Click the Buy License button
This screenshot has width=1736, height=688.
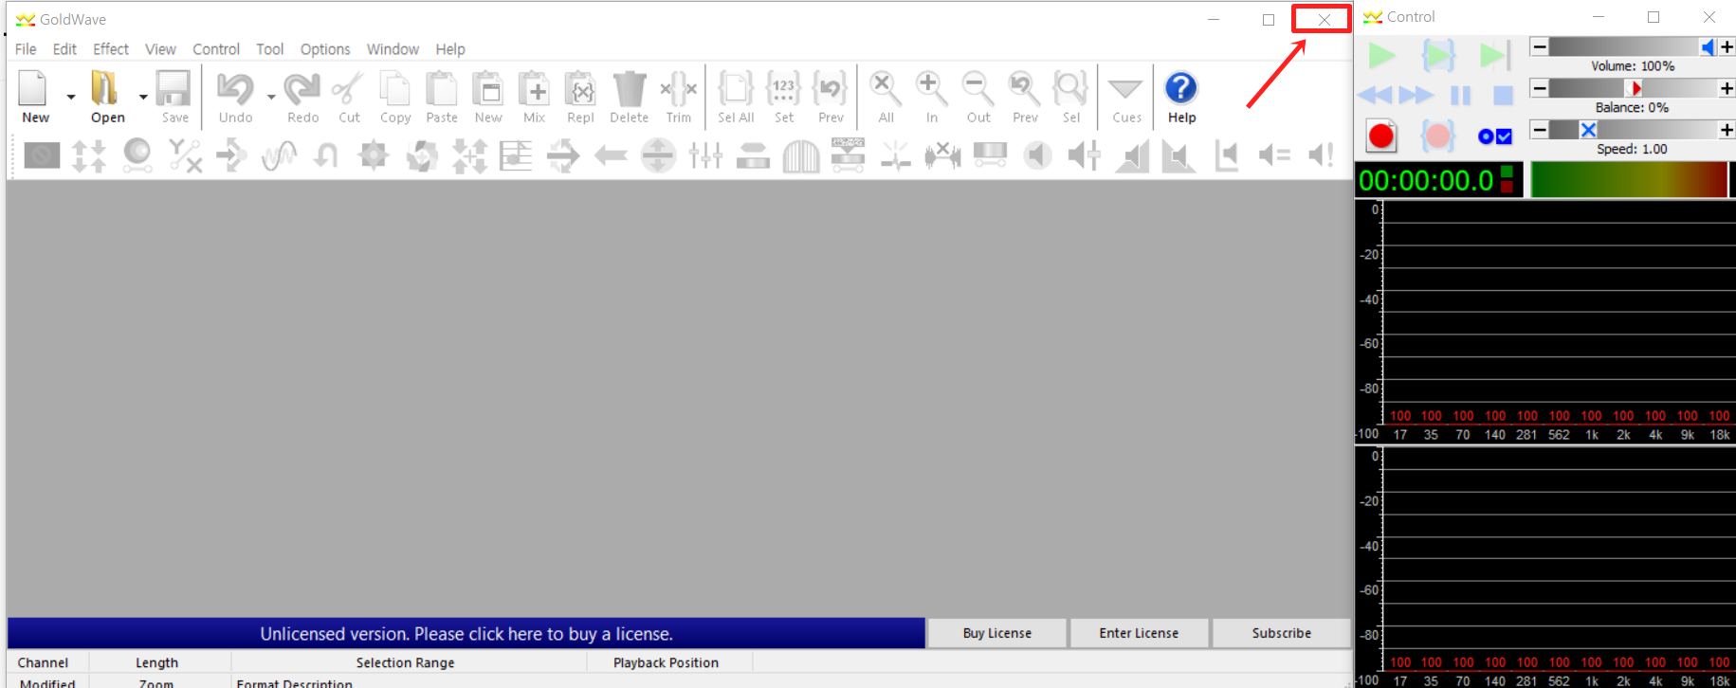pos(996,633)
